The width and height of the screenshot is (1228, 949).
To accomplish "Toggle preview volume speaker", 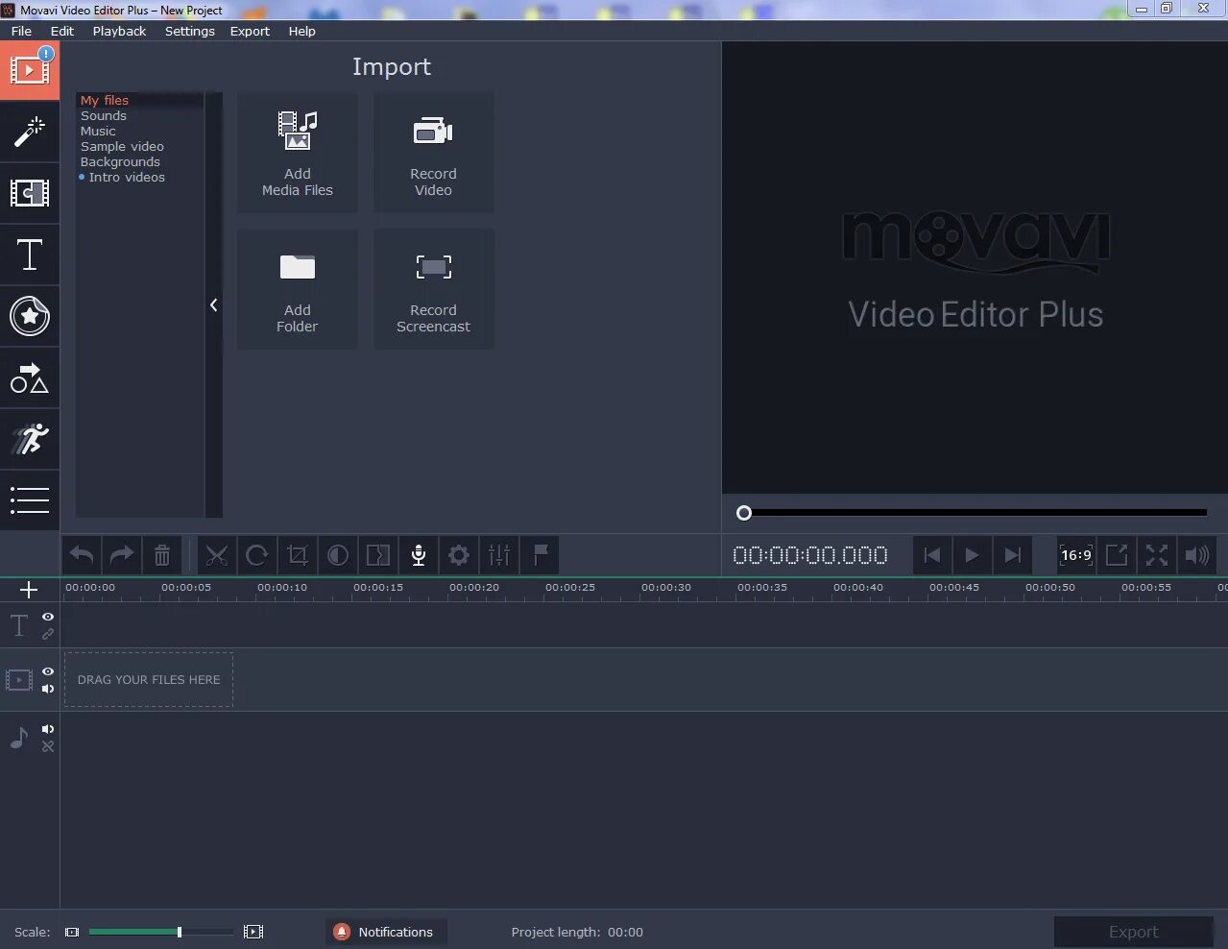I will pyautogui.click(x=1197, y=555).
